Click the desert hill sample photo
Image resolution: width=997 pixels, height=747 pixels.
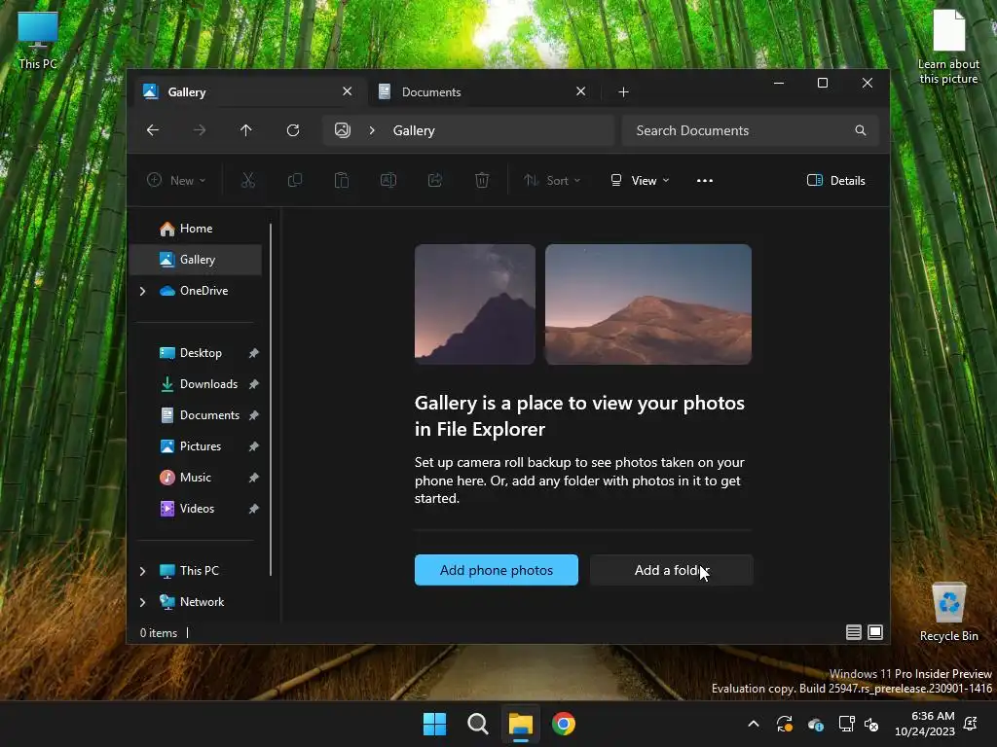648,304
